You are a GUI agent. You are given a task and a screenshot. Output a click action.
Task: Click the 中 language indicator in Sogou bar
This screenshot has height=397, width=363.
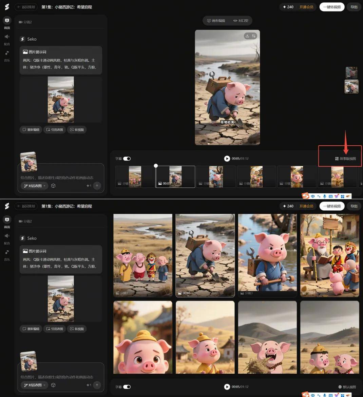tap(313, 196)
